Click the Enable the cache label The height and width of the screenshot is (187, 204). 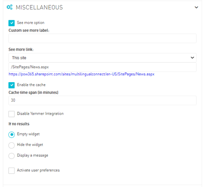(31, 85)
